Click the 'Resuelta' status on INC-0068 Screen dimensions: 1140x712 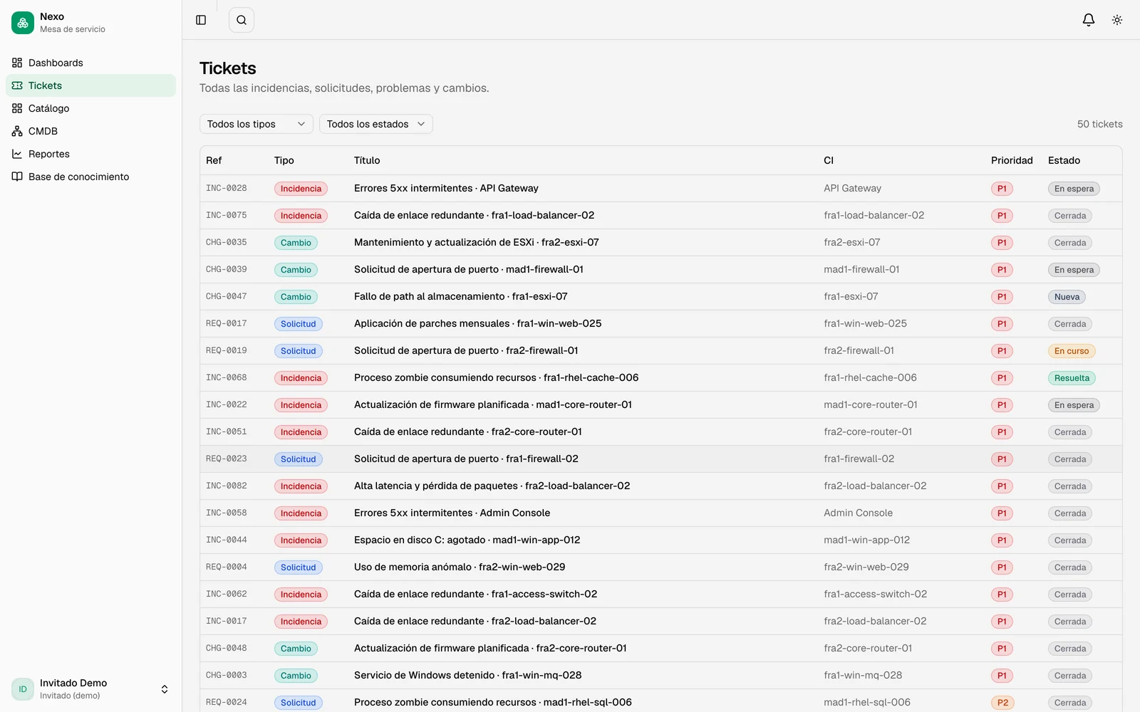click(1072, 378)
